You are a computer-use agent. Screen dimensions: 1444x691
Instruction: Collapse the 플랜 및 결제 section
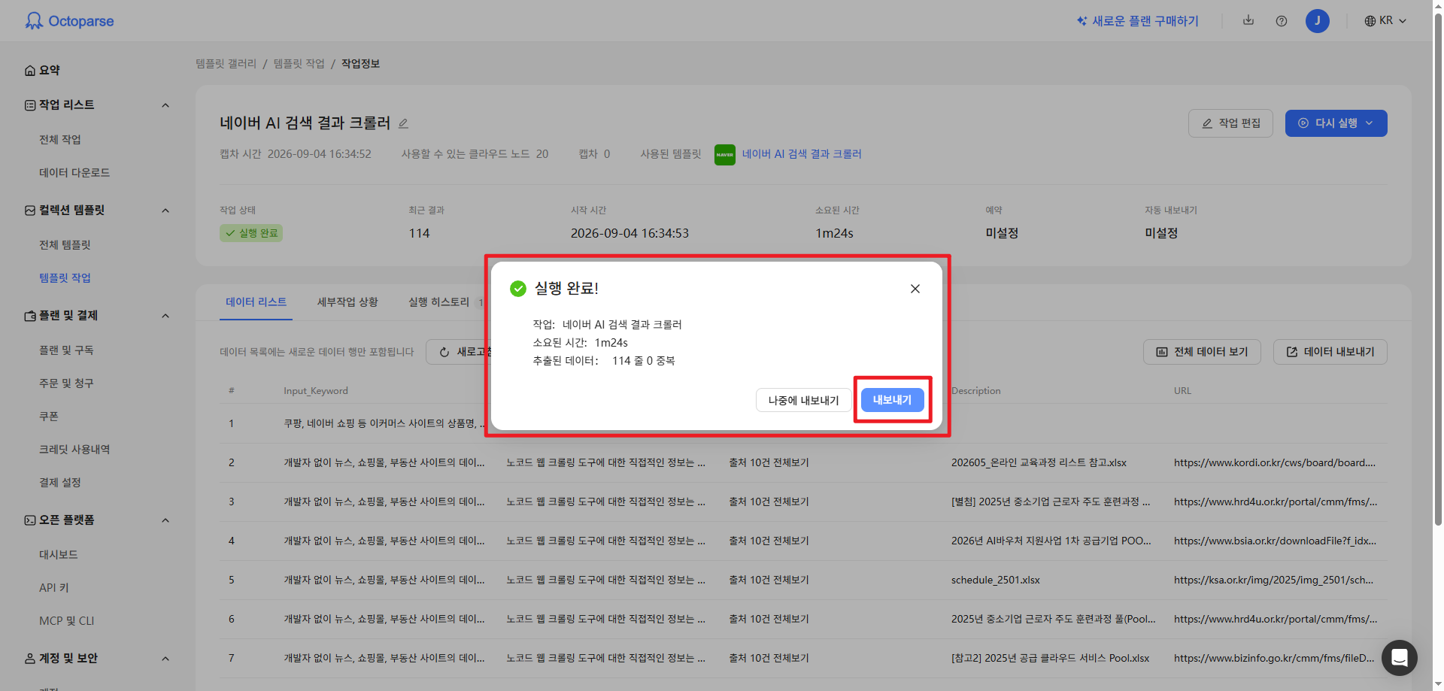pyautogui.click(x=165, y=316)
